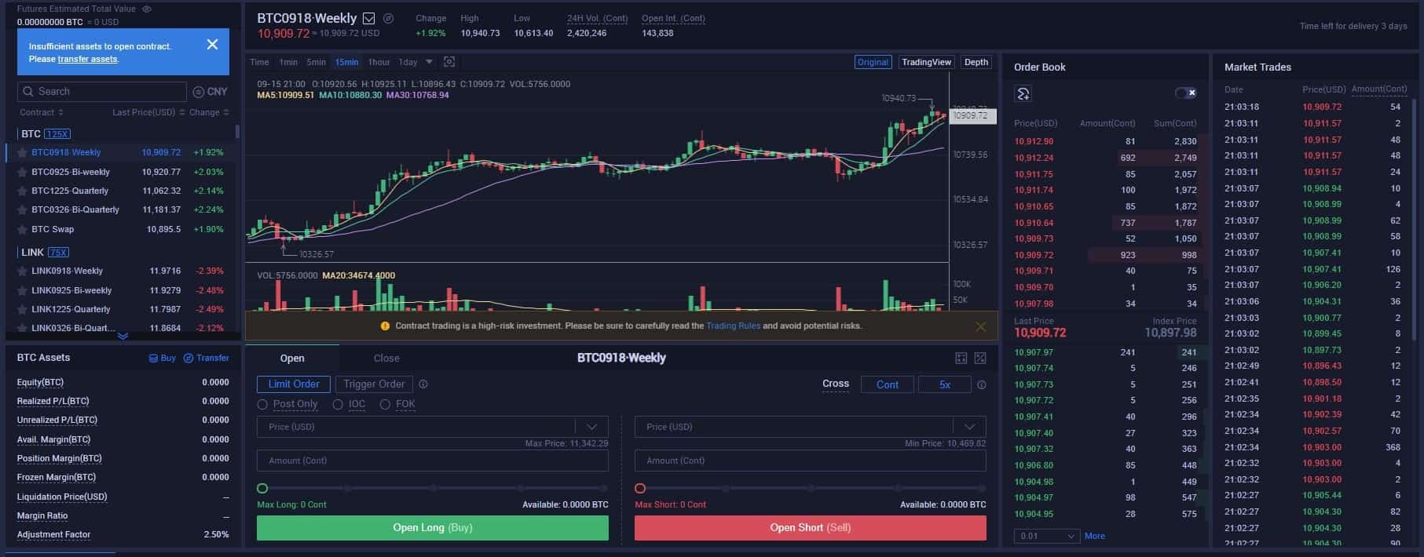Sort contracts by Change column
Image resolution: width=1424 pixels, height=557 pixels.
click(209, 112)
